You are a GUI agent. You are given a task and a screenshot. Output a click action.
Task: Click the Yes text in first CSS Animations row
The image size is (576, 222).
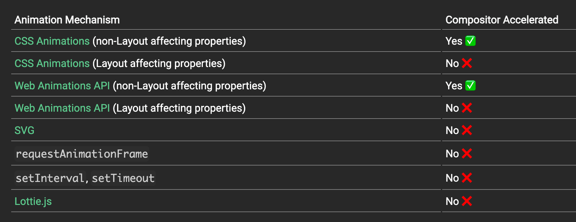tap(454, 41)
